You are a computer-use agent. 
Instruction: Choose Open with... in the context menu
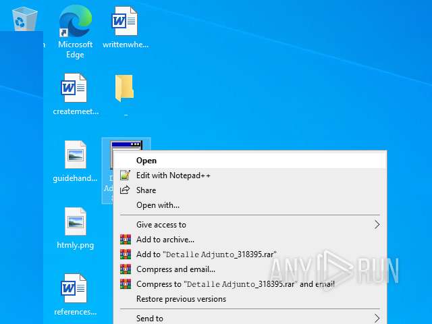[x=250, y=205]
